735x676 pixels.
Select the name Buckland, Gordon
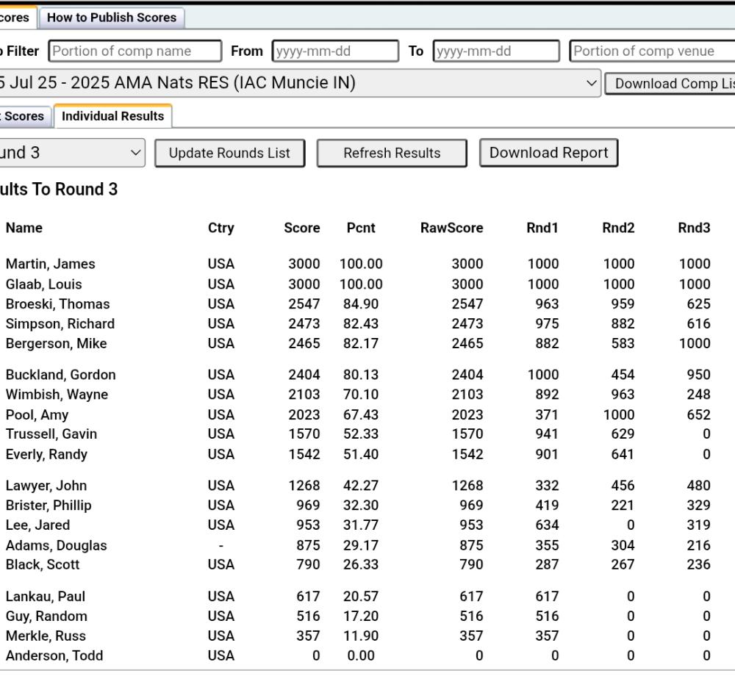click(x=61, y=375)
